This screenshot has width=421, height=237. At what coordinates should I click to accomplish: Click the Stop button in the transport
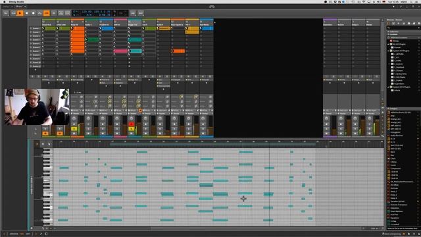26,13
